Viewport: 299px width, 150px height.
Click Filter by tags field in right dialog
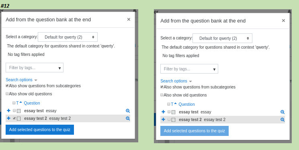(x=189, y=69)
